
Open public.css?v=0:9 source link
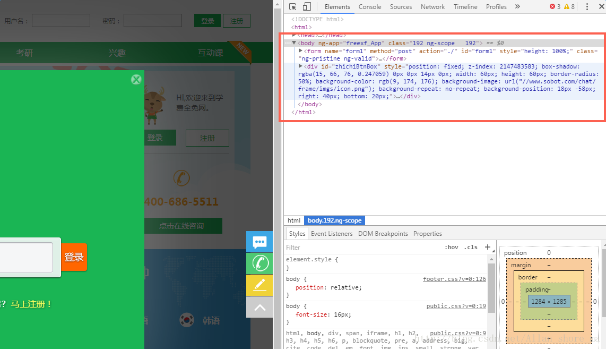458,333
